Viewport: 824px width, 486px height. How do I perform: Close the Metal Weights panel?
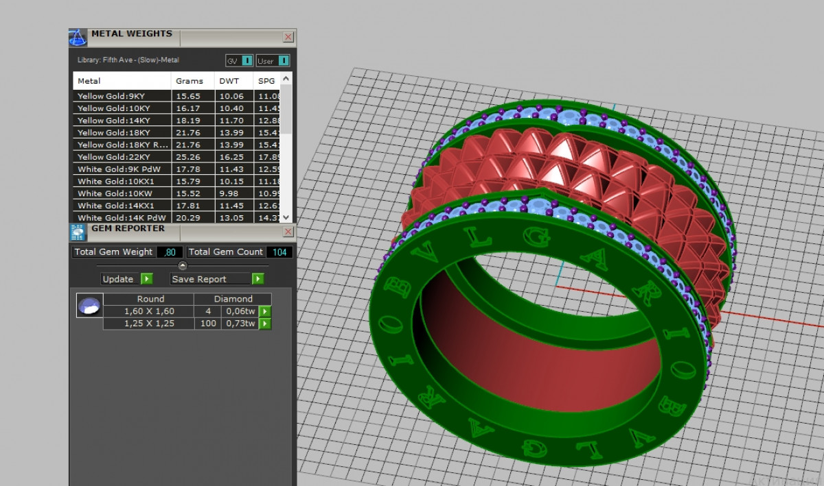click(x=288, y=37)
